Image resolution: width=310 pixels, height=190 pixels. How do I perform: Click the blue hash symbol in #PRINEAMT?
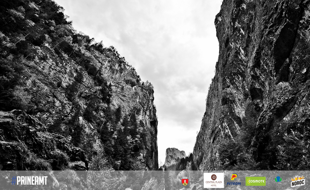coord(14,180)
